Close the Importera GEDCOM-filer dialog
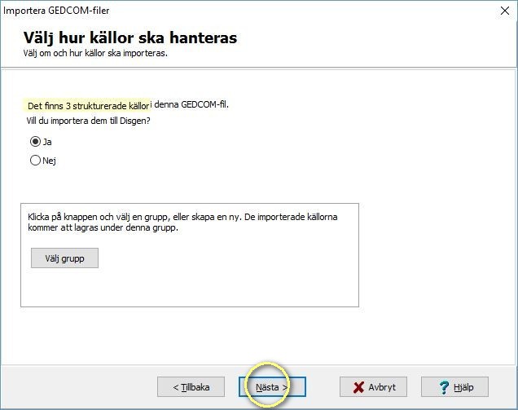 tap(505, 11)
